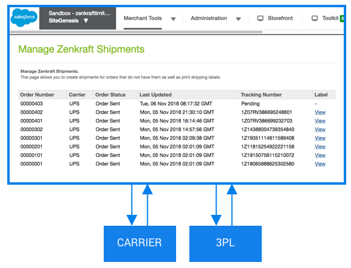The image size is (351, 268).
Task: View label for order 00000201
Action: [x=320, y=147]
